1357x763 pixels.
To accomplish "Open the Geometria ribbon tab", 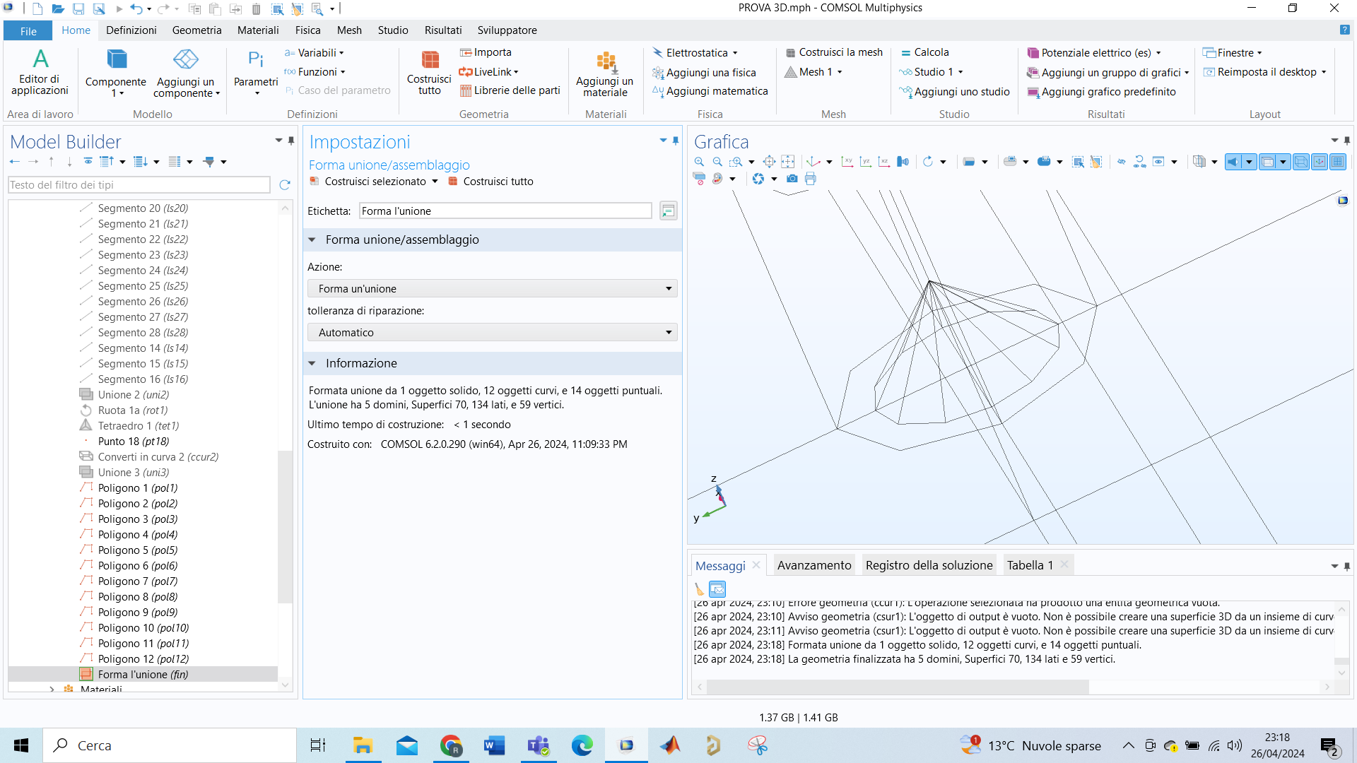I will 196,30.
